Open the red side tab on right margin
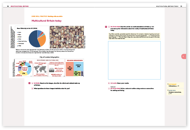This screenshot has height=130, width=190. 183,57
